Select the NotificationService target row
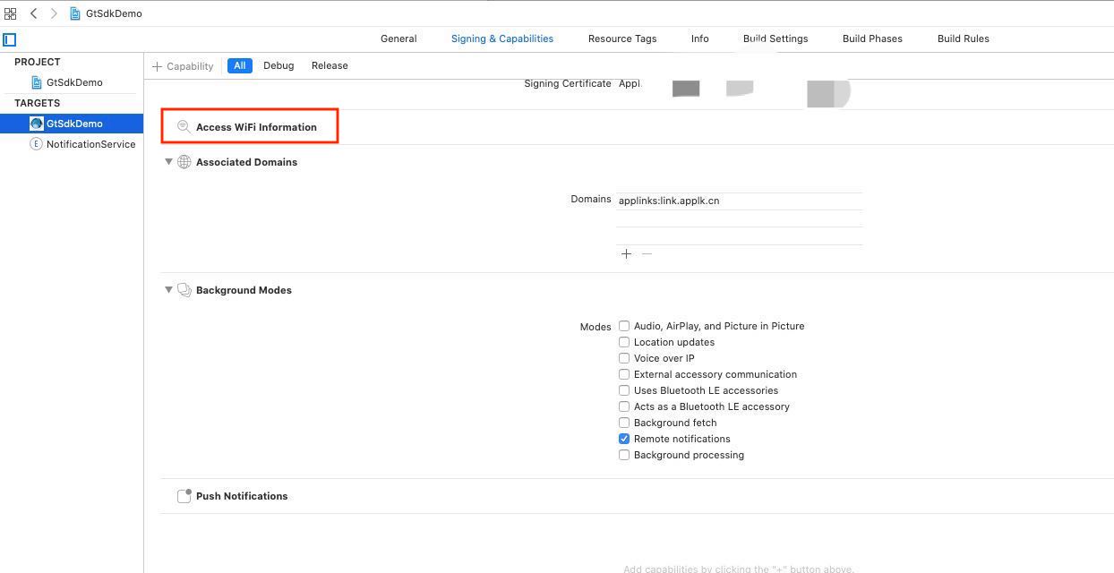 point(72,144)
